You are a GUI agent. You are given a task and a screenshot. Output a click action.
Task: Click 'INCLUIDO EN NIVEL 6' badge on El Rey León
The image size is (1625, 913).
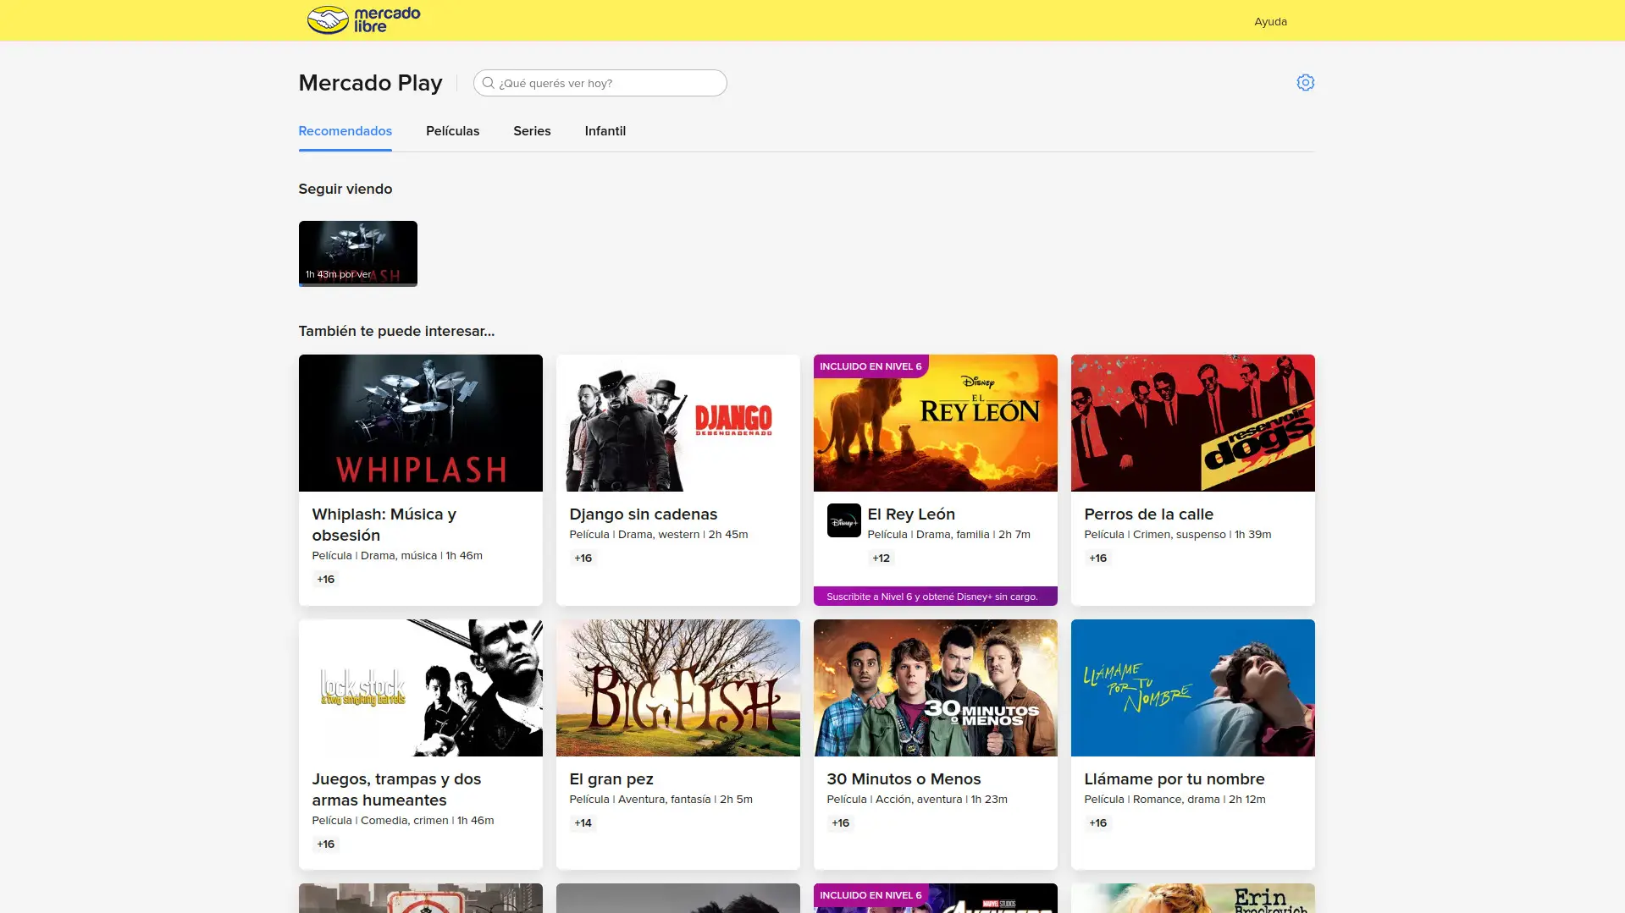pyautogui.click(x=871, y=366)
